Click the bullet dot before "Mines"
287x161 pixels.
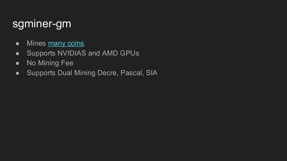[17, 44]
